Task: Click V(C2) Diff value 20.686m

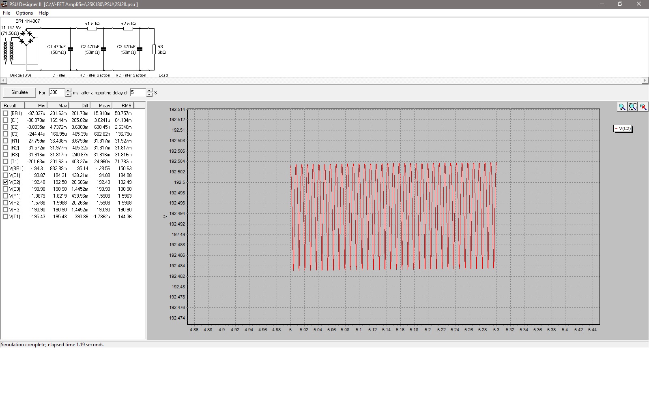Action: 80,182
